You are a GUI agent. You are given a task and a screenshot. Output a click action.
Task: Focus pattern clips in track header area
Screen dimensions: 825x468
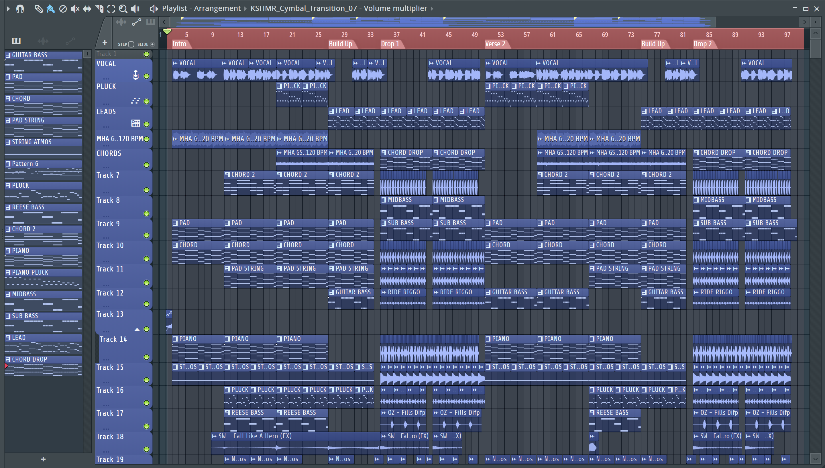(151, 22)
